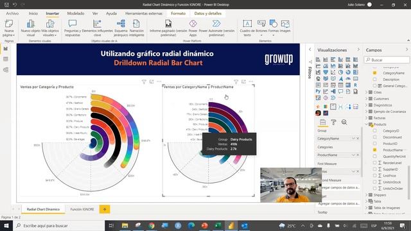411x231 pixels.
Task: Switch to the Ver ribbon tab
Action: click(x=95, y=13)
